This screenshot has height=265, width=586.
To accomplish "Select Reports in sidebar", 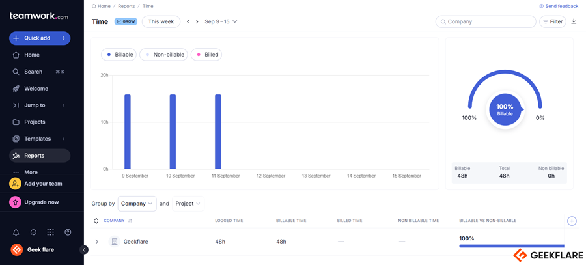I will [40, 156].
